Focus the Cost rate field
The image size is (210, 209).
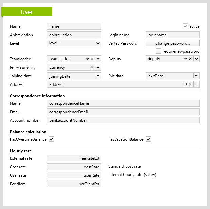click(74, 167)
